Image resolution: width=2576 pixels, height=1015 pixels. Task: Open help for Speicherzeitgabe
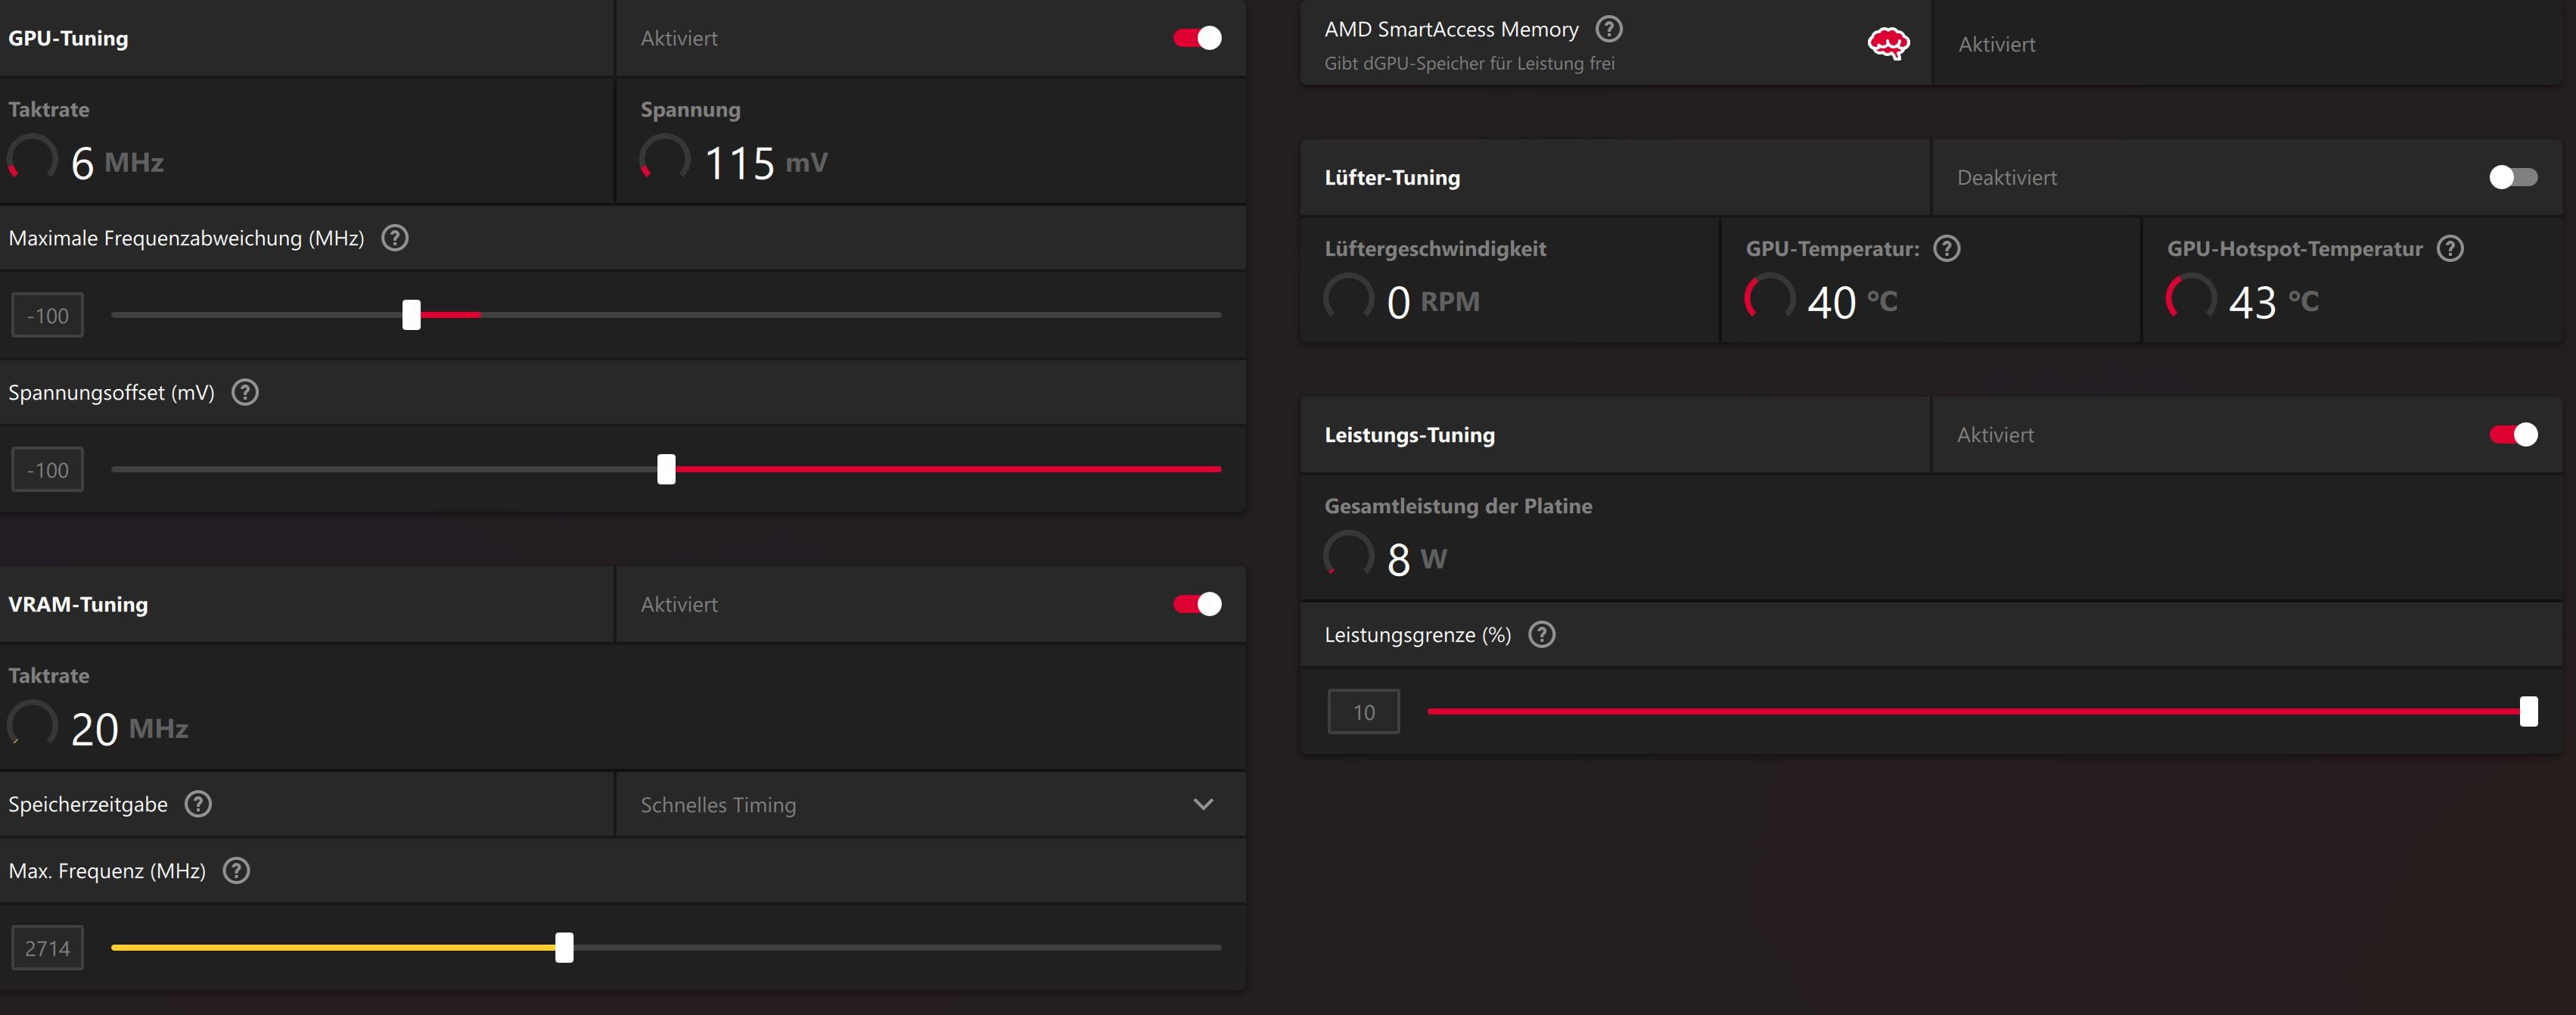(198, 804)
